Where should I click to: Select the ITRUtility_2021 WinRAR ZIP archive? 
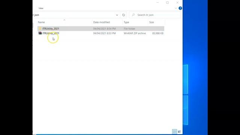coord(101,33)
